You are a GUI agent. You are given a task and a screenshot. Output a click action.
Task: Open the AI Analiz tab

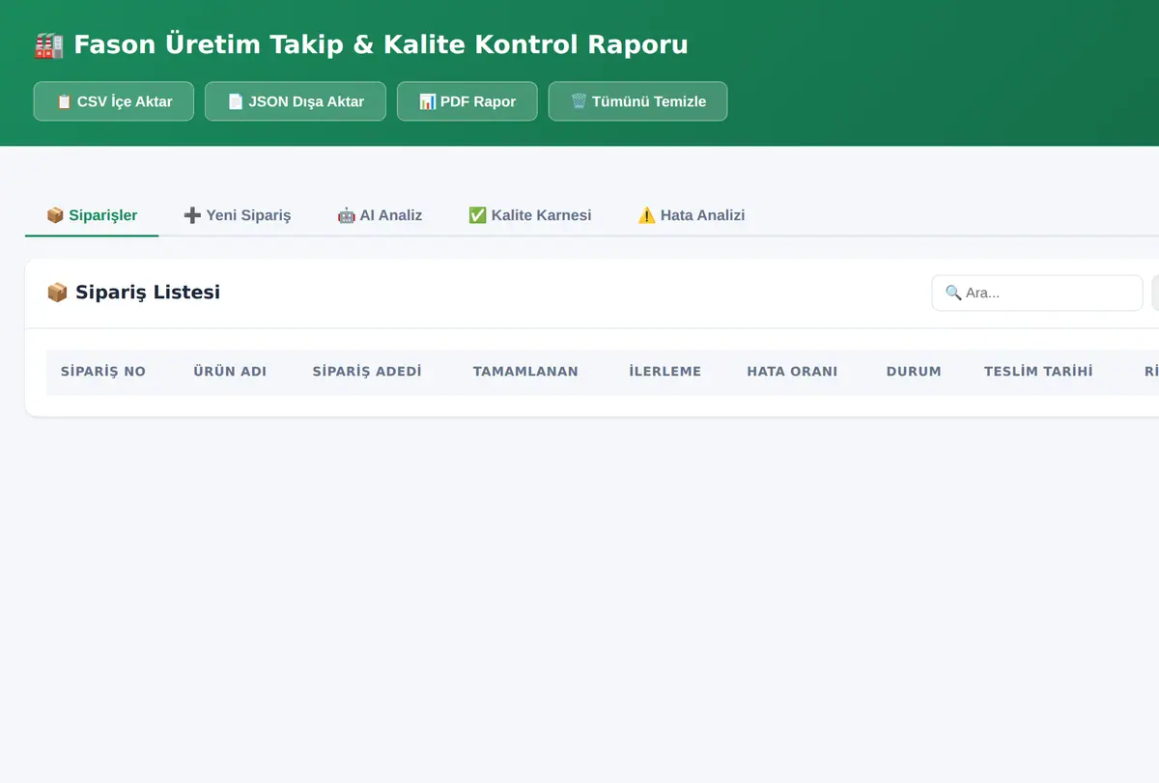click(x=380, y=215)
